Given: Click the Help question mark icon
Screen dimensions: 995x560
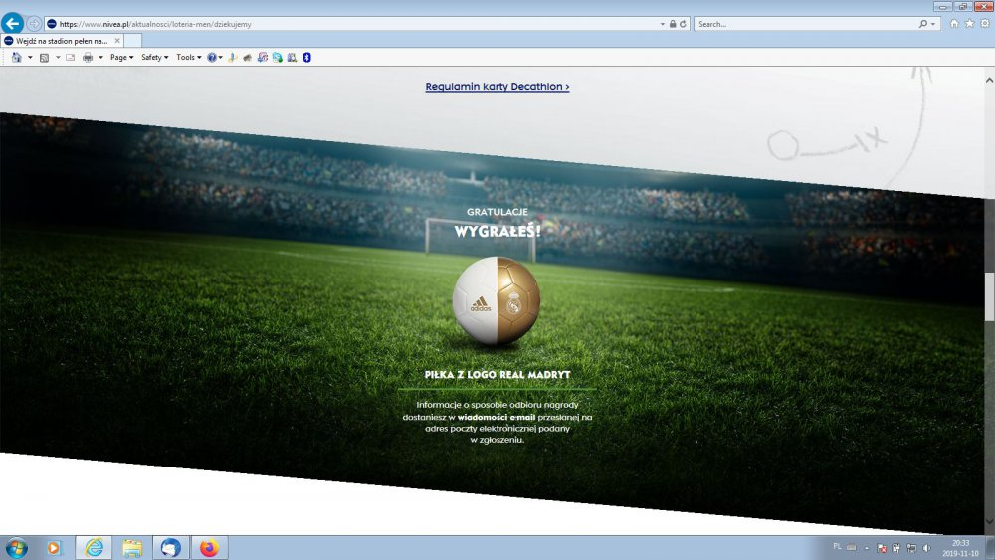Looking at the screenshot, I should coord(212,58).
